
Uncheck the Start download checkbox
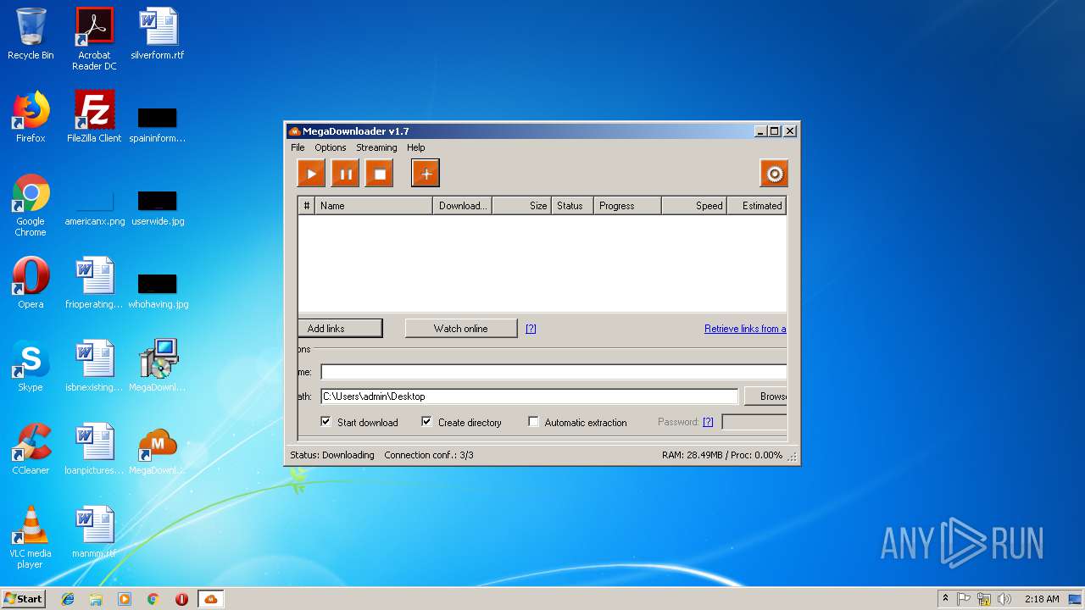tap(325, 422)
